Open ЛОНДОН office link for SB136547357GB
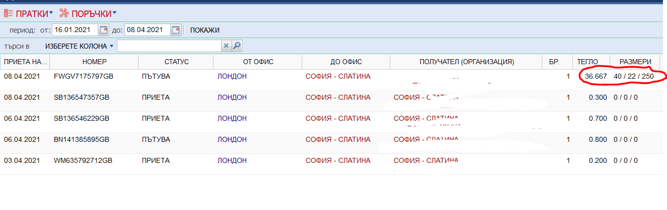 coord(232,98)
